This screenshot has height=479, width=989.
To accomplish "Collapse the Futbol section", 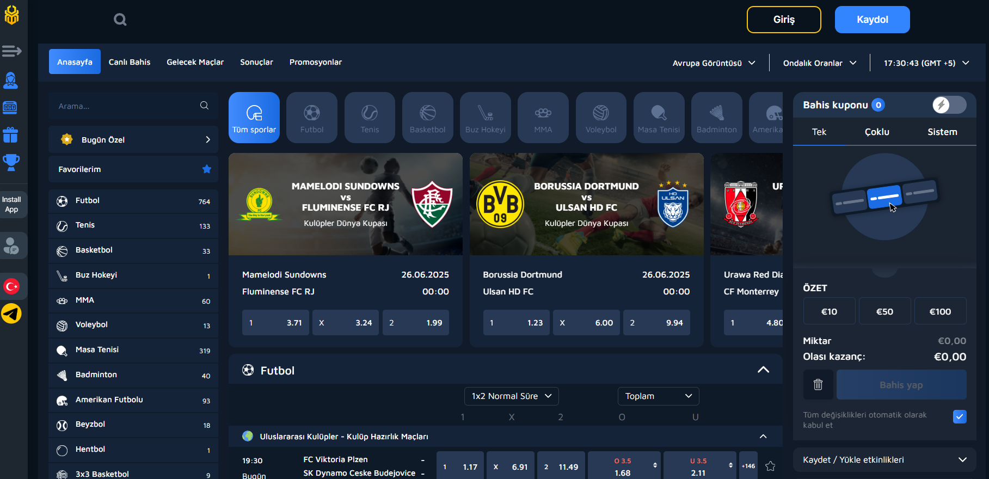I will pyautogui.click(x=763, y=370).
